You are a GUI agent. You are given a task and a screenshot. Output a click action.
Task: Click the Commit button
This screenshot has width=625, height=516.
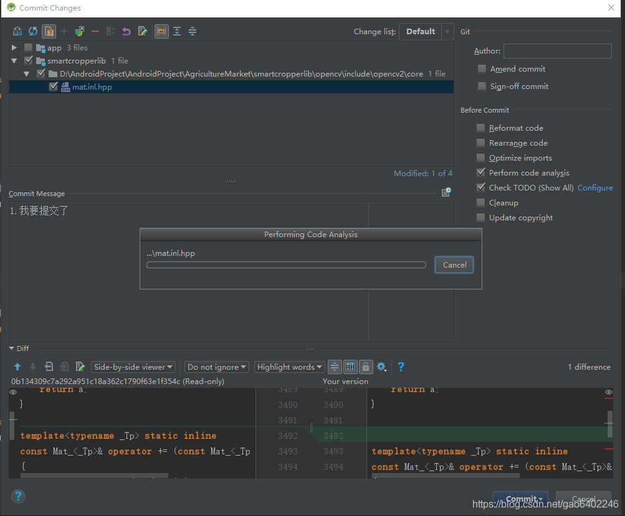520,499
